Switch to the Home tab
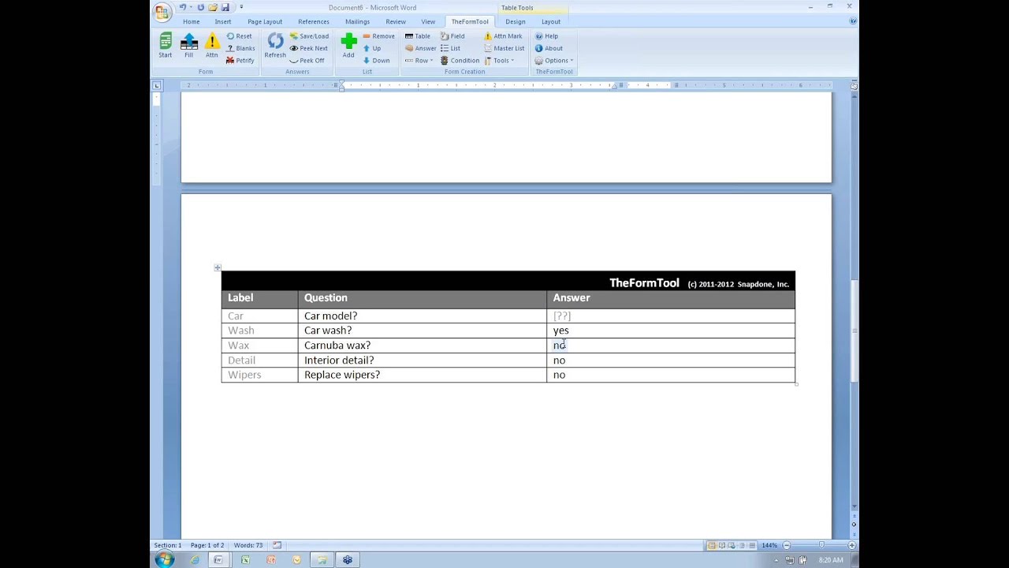Screen dimensions: 1009x568 pyautogui.click(x=191, y=21)
